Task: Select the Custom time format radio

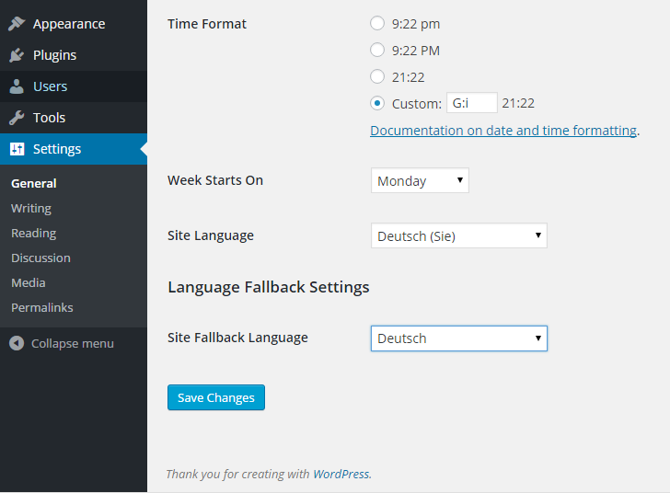Action: 377,103
